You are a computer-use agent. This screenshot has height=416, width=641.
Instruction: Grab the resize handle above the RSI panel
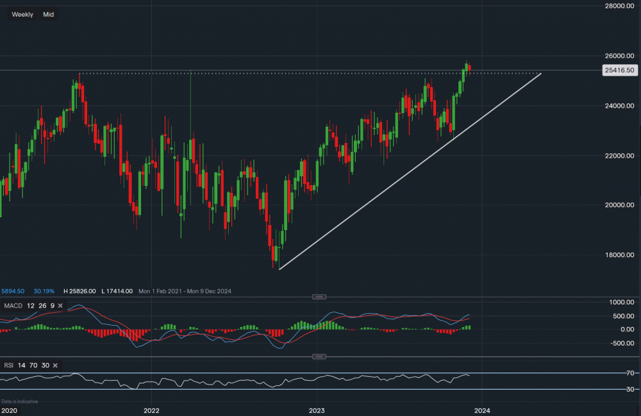[x=319, y=356]
